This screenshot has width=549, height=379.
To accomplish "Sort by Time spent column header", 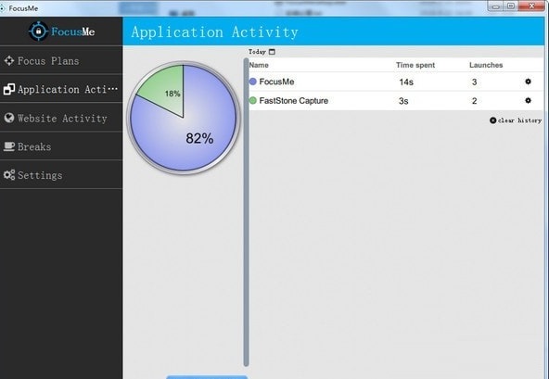I will 415,65.
